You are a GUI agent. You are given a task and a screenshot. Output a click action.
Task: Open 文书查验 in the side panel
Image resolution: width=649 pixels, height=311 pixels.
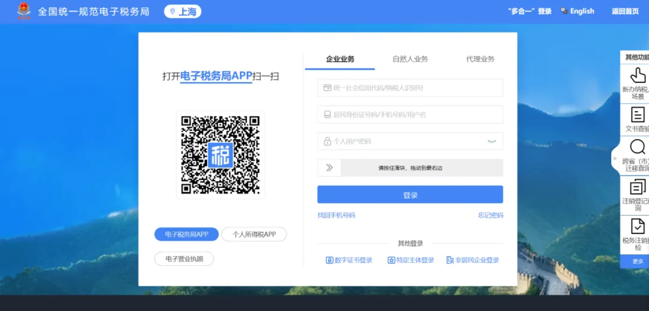click(x=635, y=120)
